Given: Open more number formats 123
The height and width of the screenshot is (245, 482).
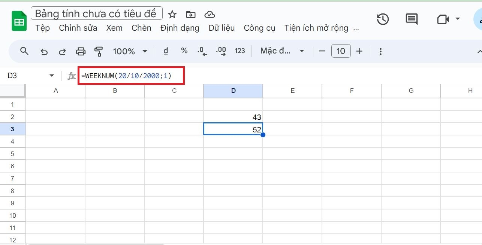Looking at the screenshot, I should (x=240, y=51).
